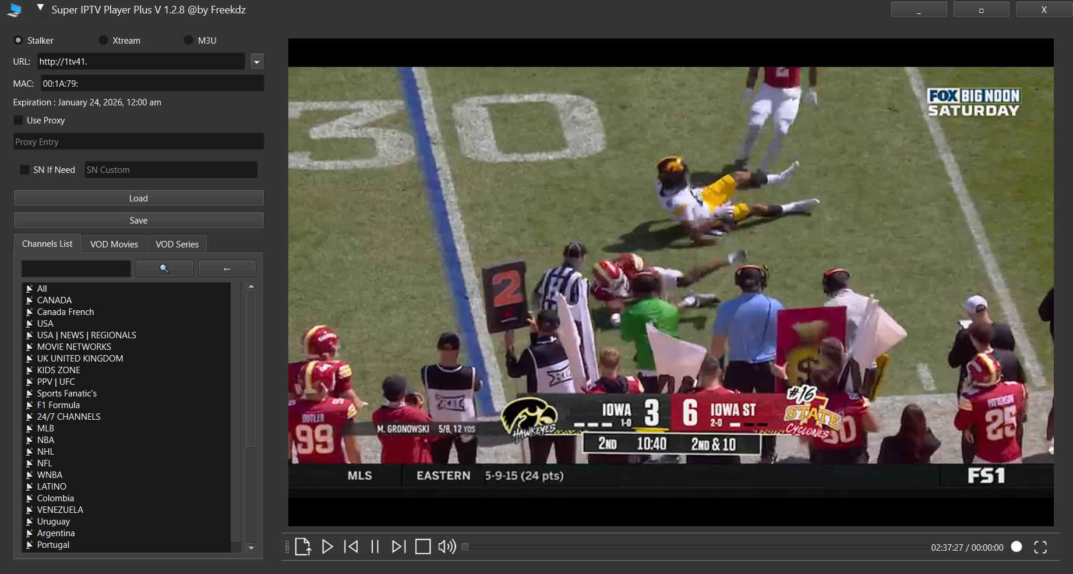Viewport: 1073px width, 574px height.
Task: Open the LATINO category
Action: (x=126, y=486)
